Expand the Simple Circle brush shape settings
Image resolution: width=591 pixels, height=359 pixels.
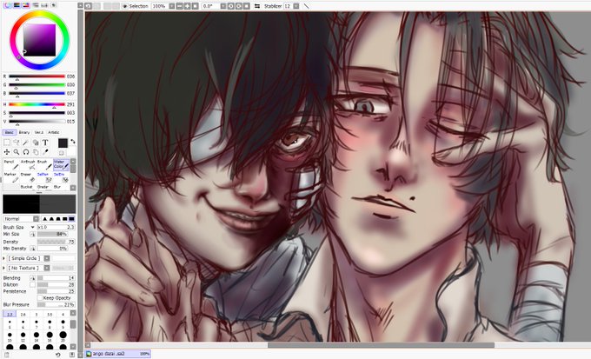click(4, 258)
